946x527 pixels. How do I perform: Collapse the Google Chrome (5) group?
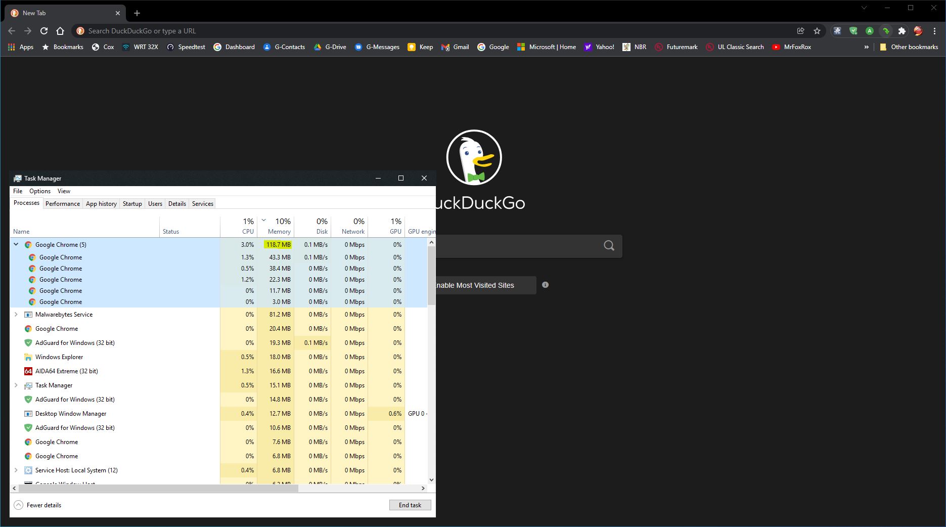(x=16, y=244)
